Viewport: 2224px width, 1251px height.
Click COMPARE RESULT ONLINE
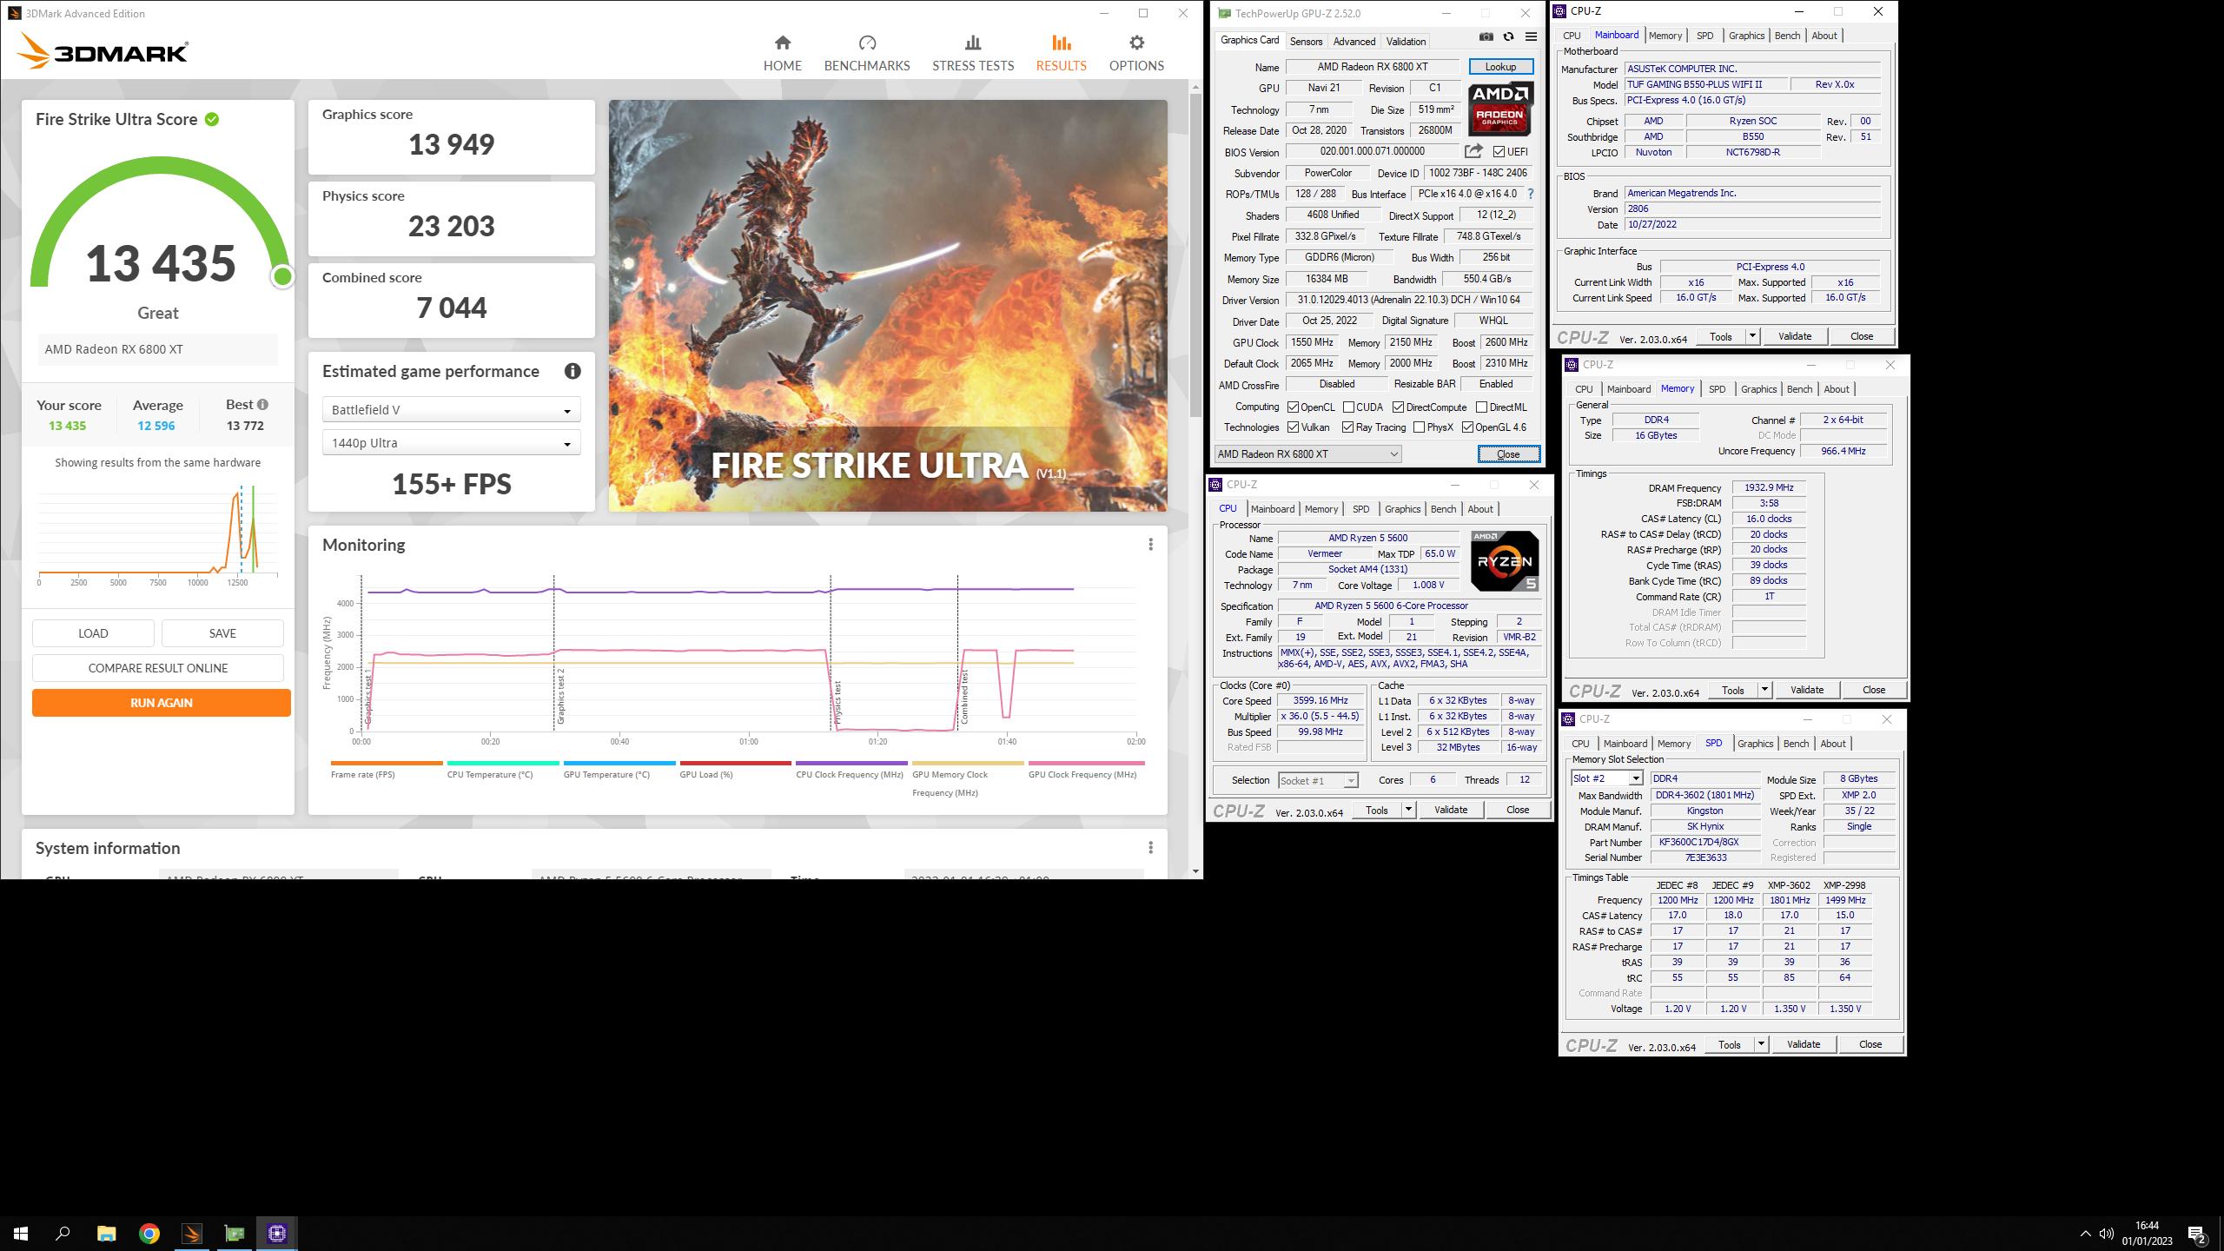pos(158,668)
